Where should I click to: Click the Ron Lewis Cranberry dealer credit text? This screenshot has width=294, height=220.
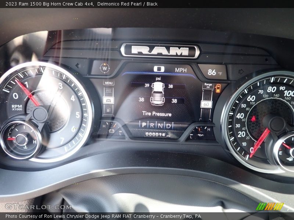(103, 216)
